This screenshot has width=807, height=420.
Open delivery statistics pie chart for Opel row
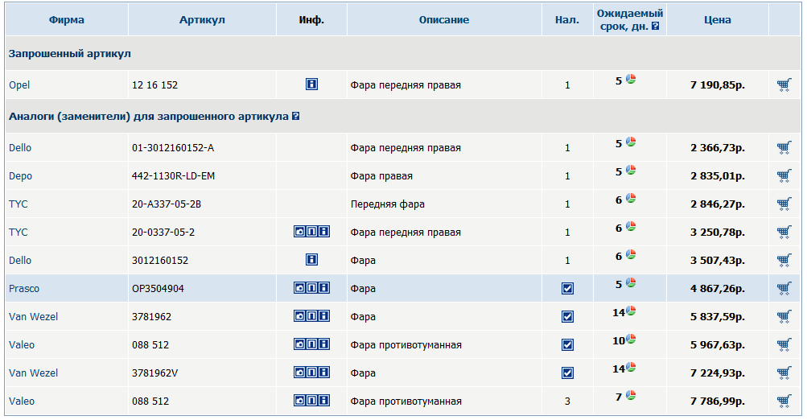631,80
